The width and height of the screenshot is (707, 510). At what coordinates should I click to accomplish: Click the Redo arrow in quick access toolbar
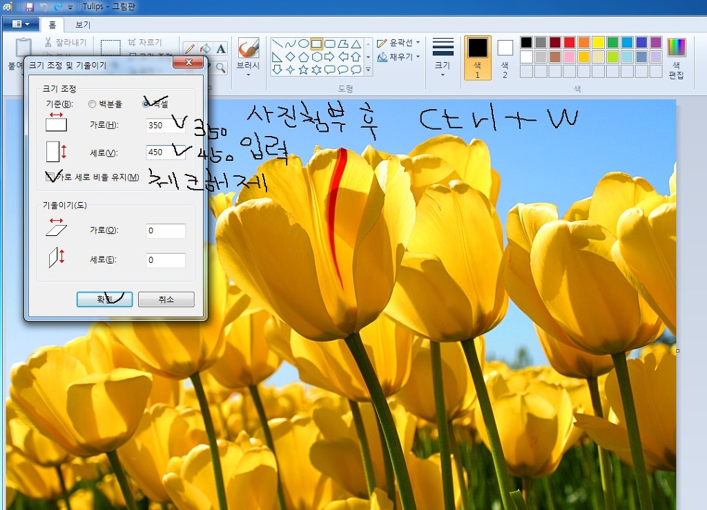(x=57, y=7)
